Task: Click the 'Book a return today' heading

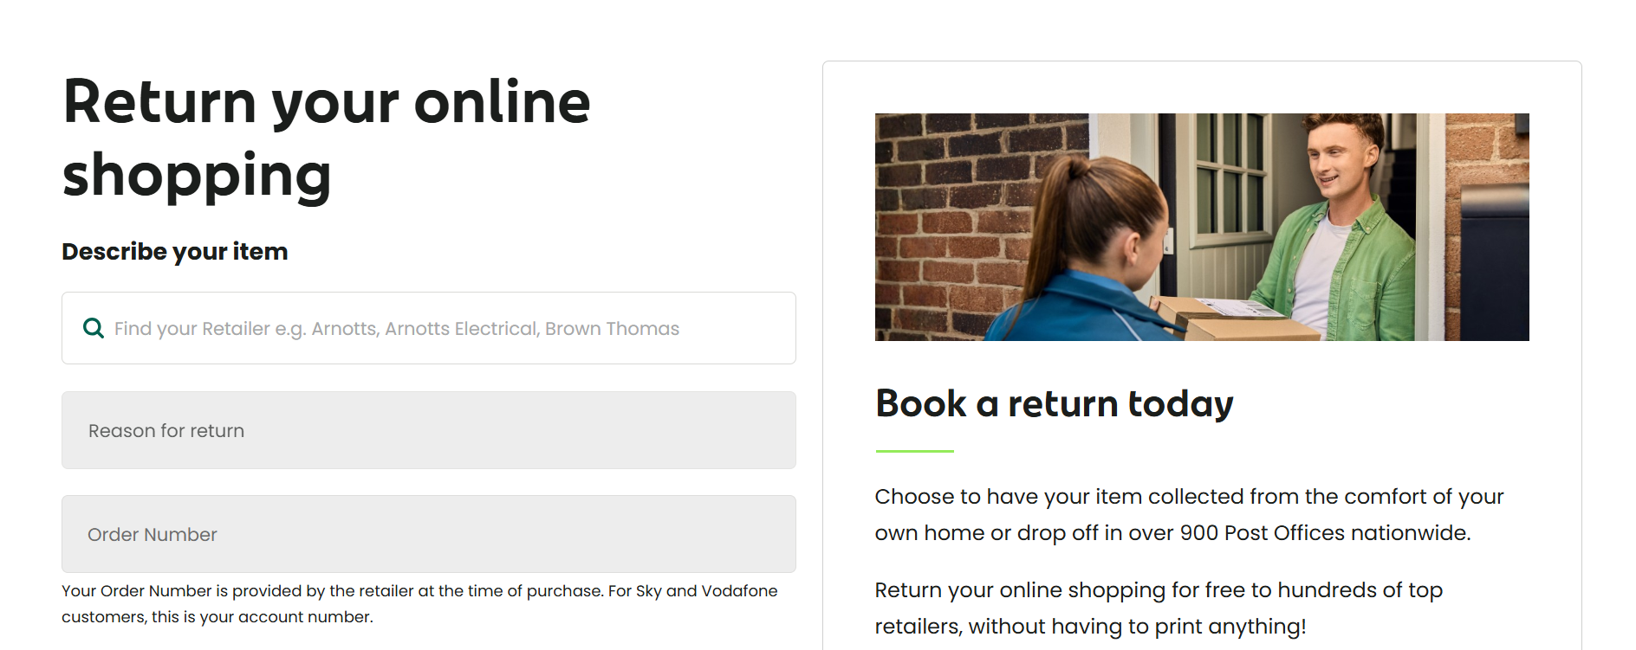Action: pyautogui.click(x=1054, y=403)
